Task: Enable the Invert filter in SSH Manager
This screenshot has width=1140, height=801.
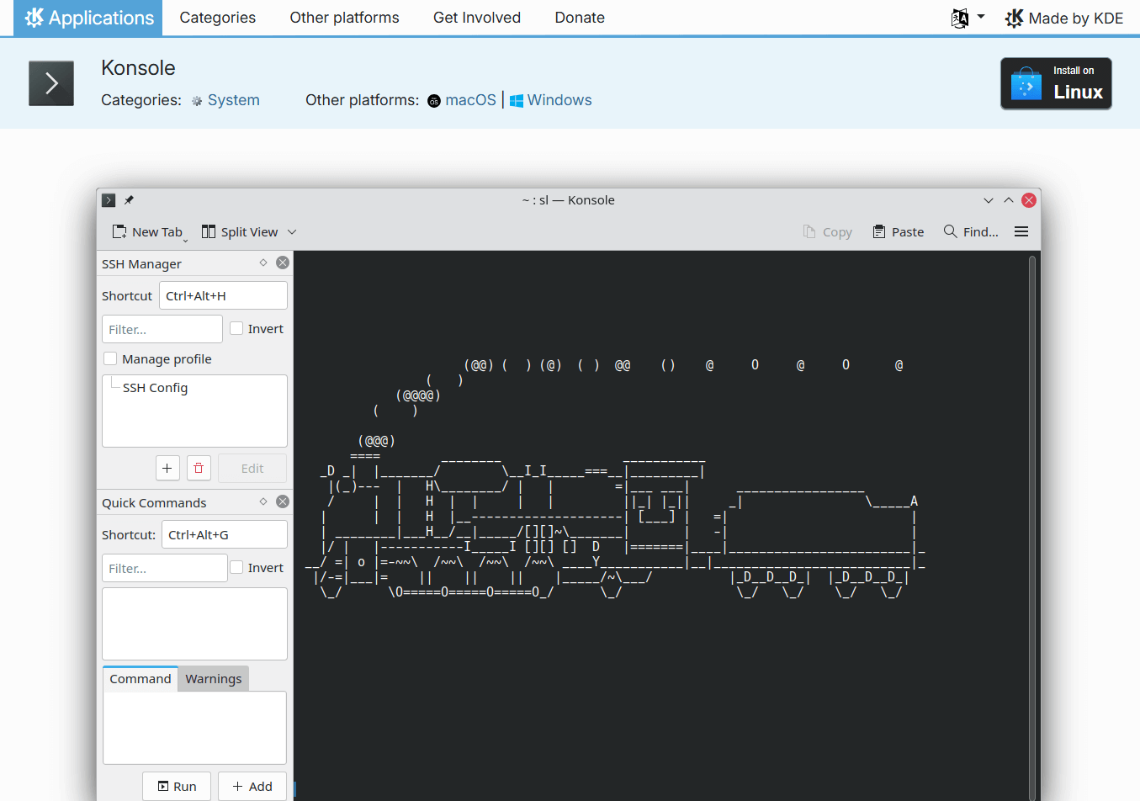Action: [236, 328]
